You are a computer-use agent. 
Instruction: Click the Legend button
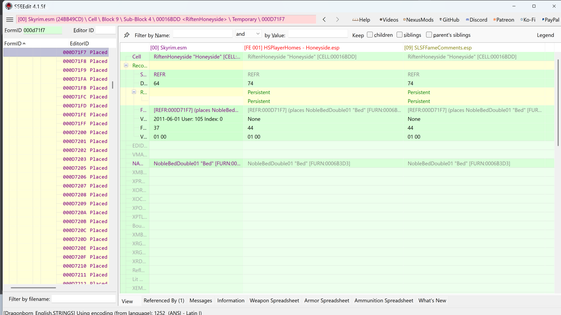pos(545,35)
